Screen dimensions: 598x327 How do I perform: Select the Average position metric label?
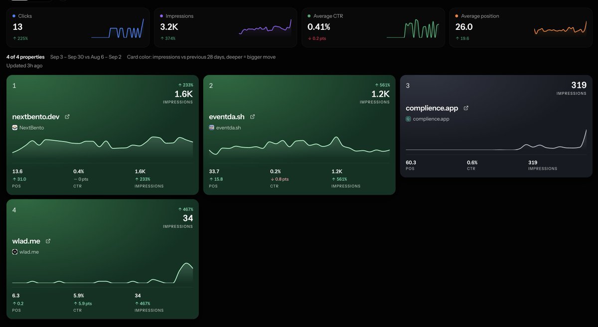[x=480, y=16]
